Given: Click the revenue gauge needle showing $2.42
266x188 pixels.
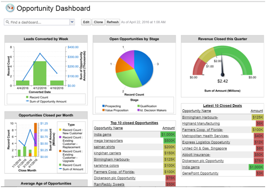Looking at the screenshot, I should 223,64.
